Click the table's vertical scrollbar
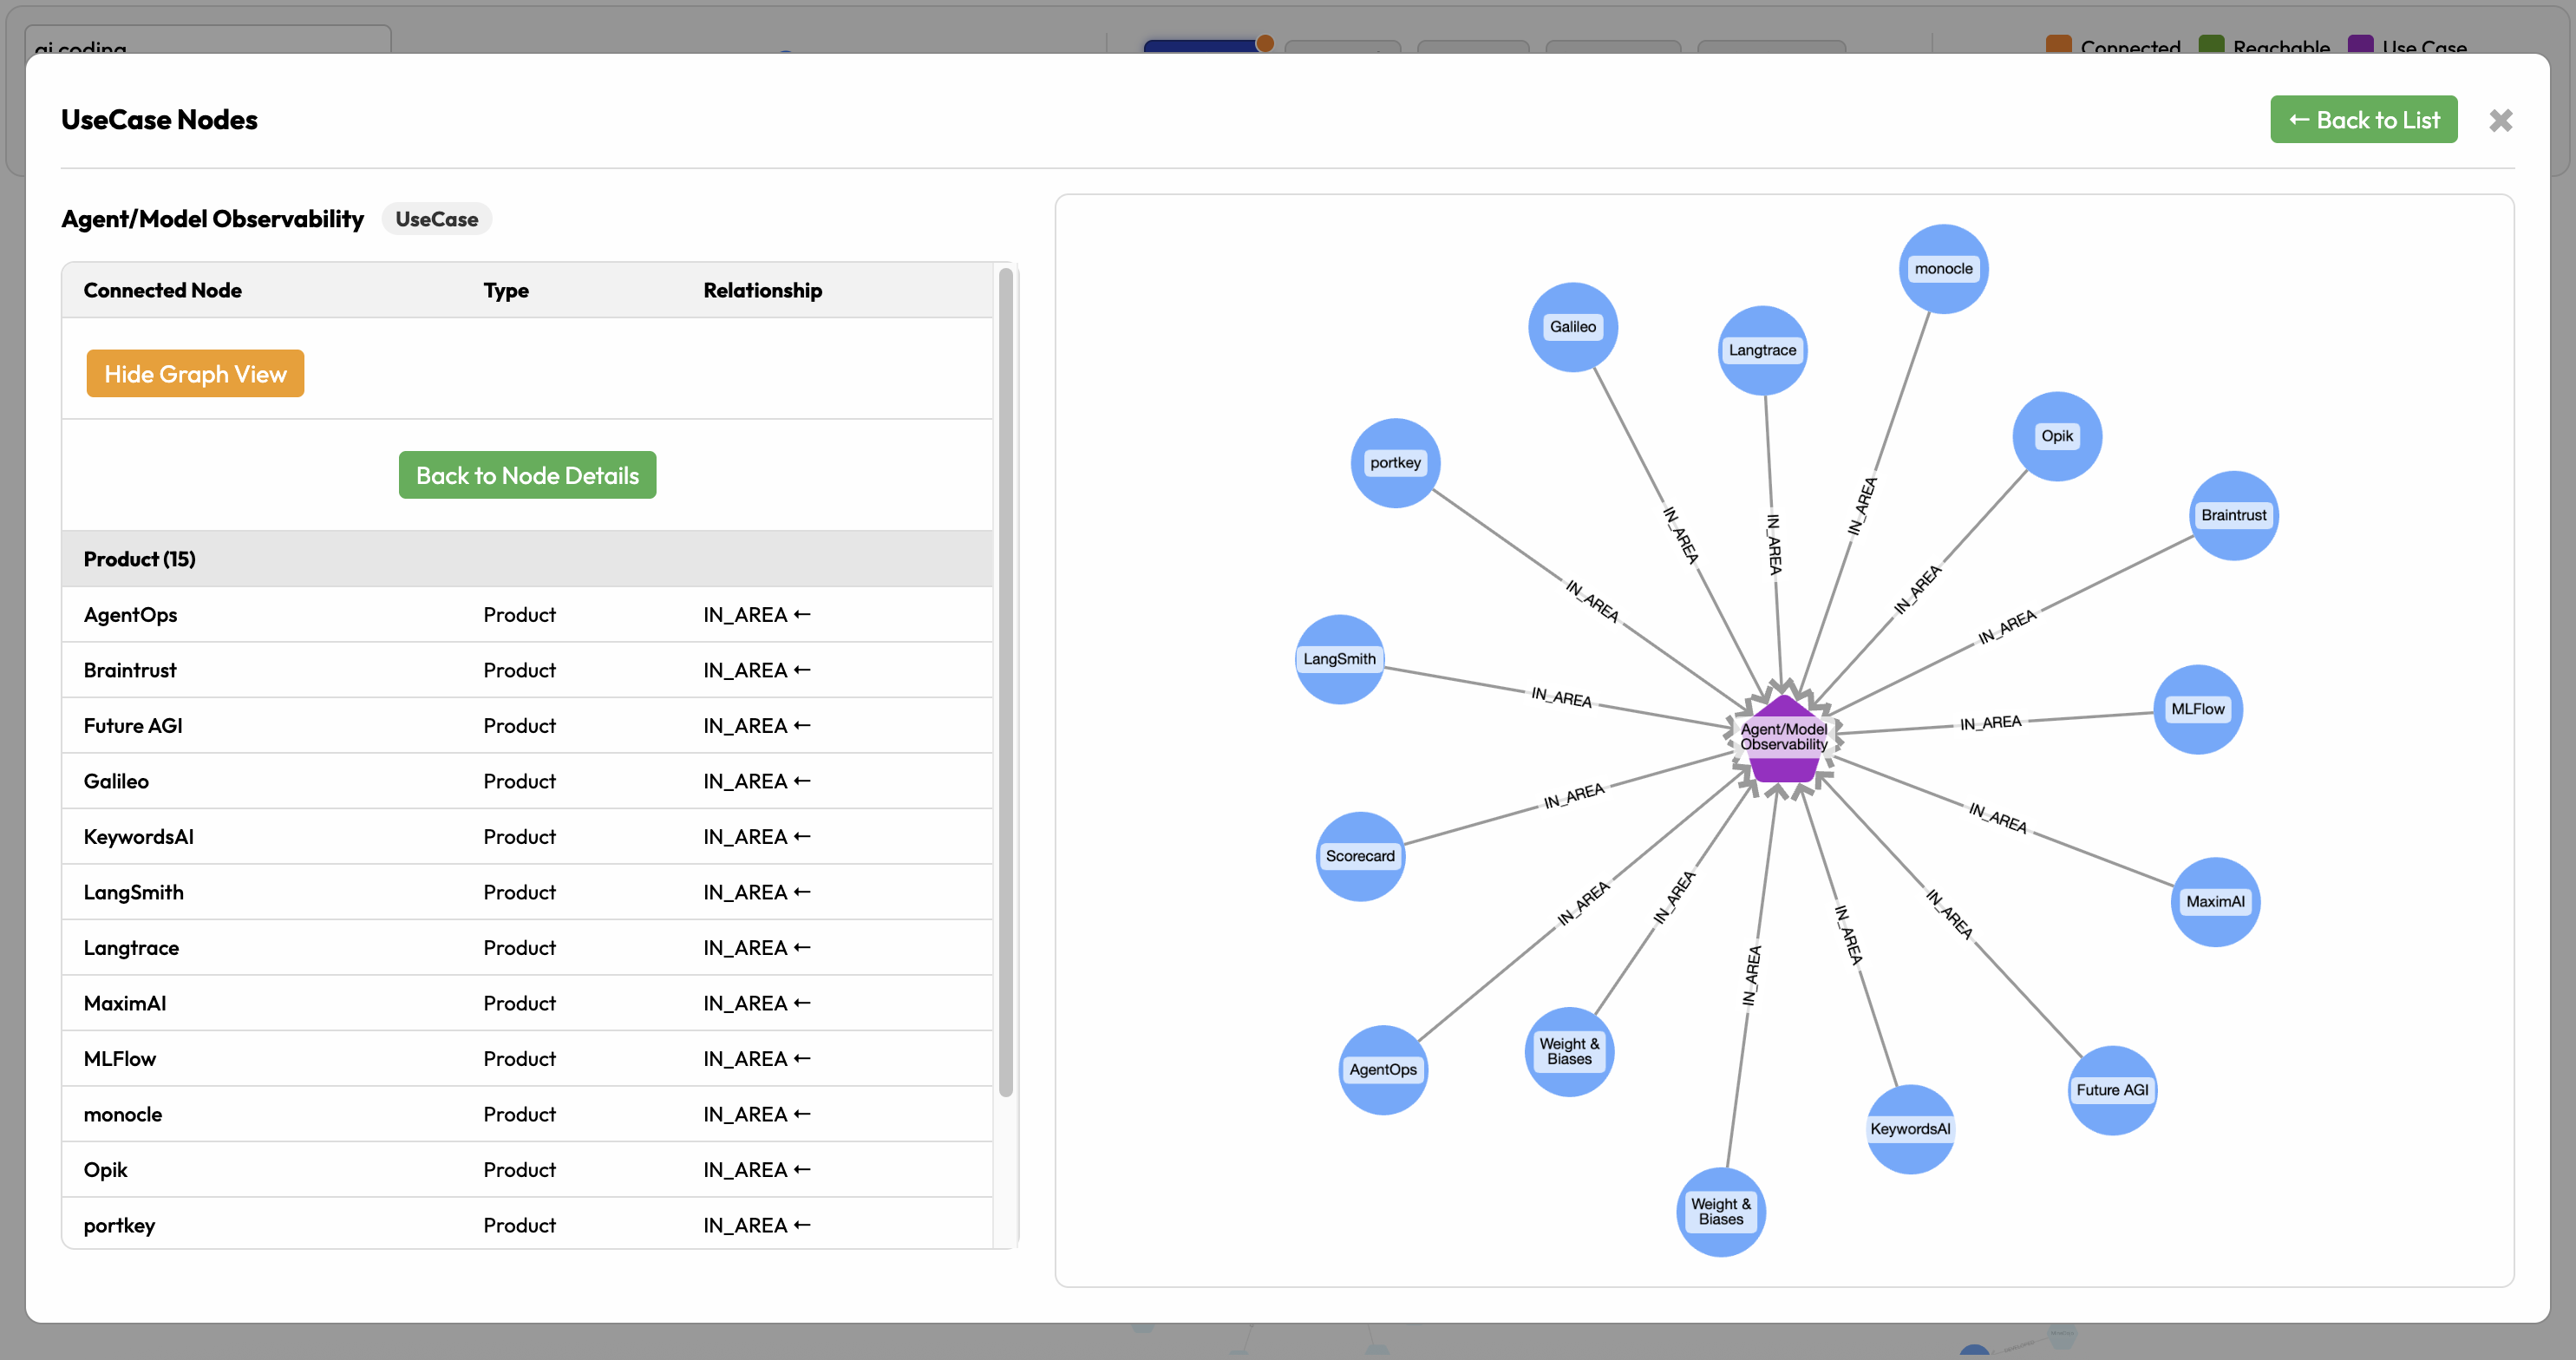The height and width of the screenshot is (1360, 2576). 1006,682
